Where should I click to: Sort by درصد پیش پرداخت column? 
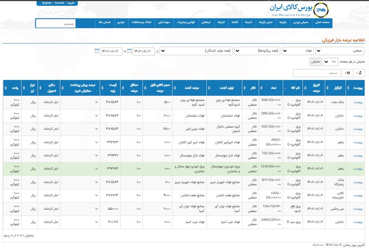(80, 88)
